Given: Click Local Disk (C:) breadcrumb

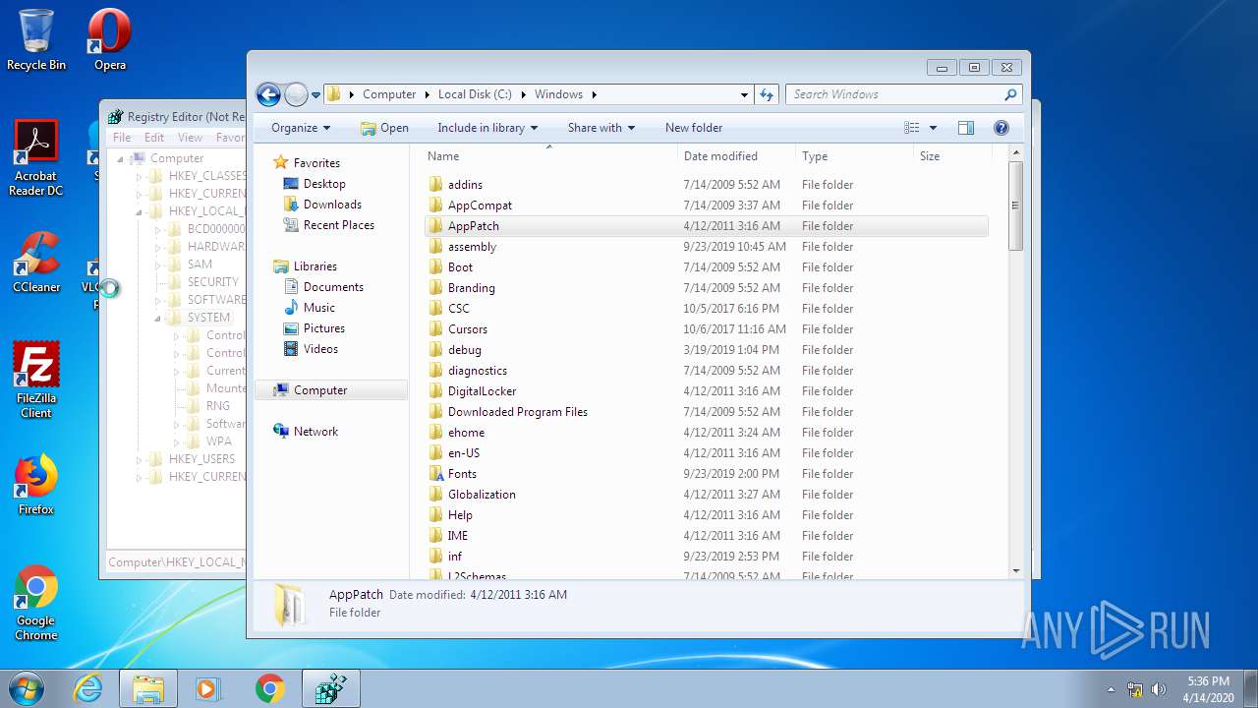Looking at the screenshot, I should tap(475, 94).
